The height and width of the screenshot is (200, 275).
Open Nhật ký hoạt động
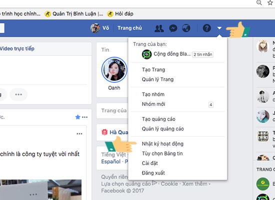point(162,144)
